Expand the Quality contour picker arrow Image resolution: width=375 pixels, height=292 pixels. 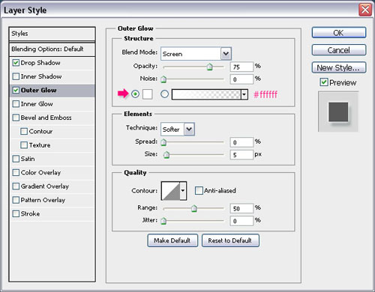(183, 191)
